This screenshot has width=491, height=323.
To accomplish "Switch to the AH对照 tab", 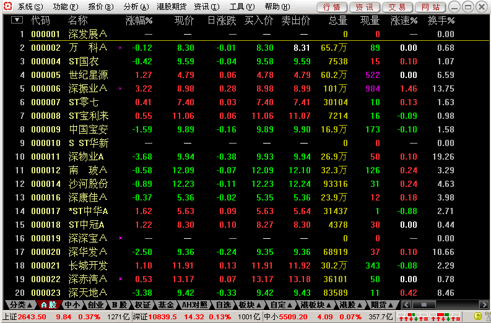I will click(x=194, y=304).
